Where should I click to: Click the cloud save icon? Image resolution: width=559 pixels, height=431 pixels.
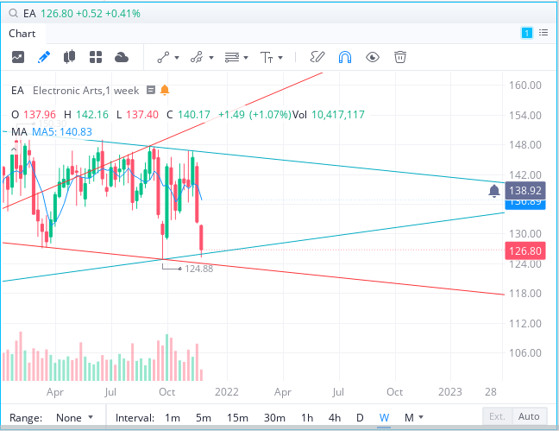tap(122, 57)
